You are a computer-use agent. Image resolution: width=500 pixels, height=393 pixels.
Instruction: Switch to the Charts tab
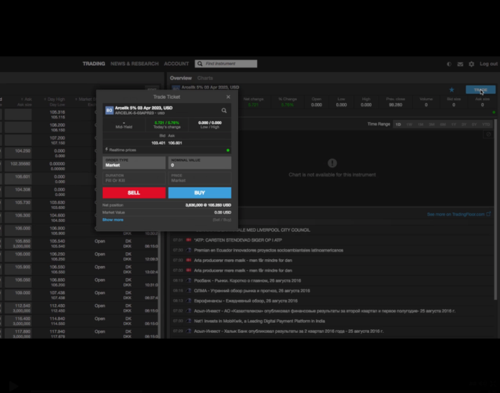click(x=204, y=78)
